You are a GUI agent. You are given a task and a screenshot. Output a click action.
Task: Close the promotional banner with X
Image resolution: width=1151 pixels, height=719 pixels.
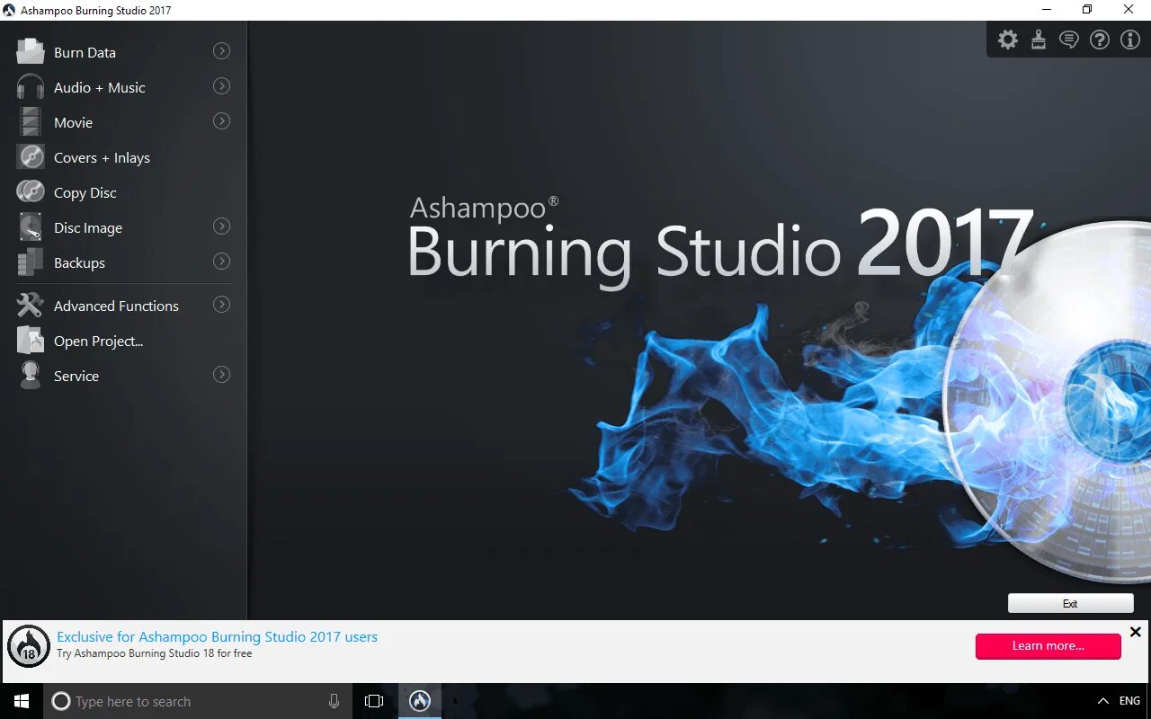1136,632
